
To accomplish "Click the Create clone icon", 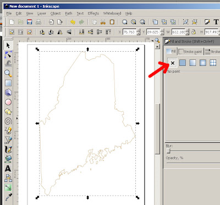I will (x=164, y=22).
